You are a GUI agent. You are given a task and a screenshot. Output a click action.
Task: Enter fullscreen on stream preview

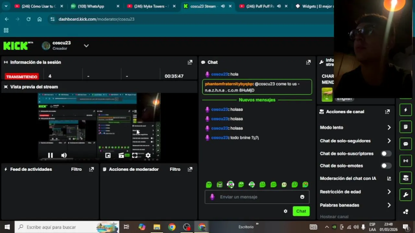pos(135,155)
